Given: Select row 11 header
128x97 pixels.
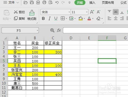Looking at the screenshot, I should (4, 88).
